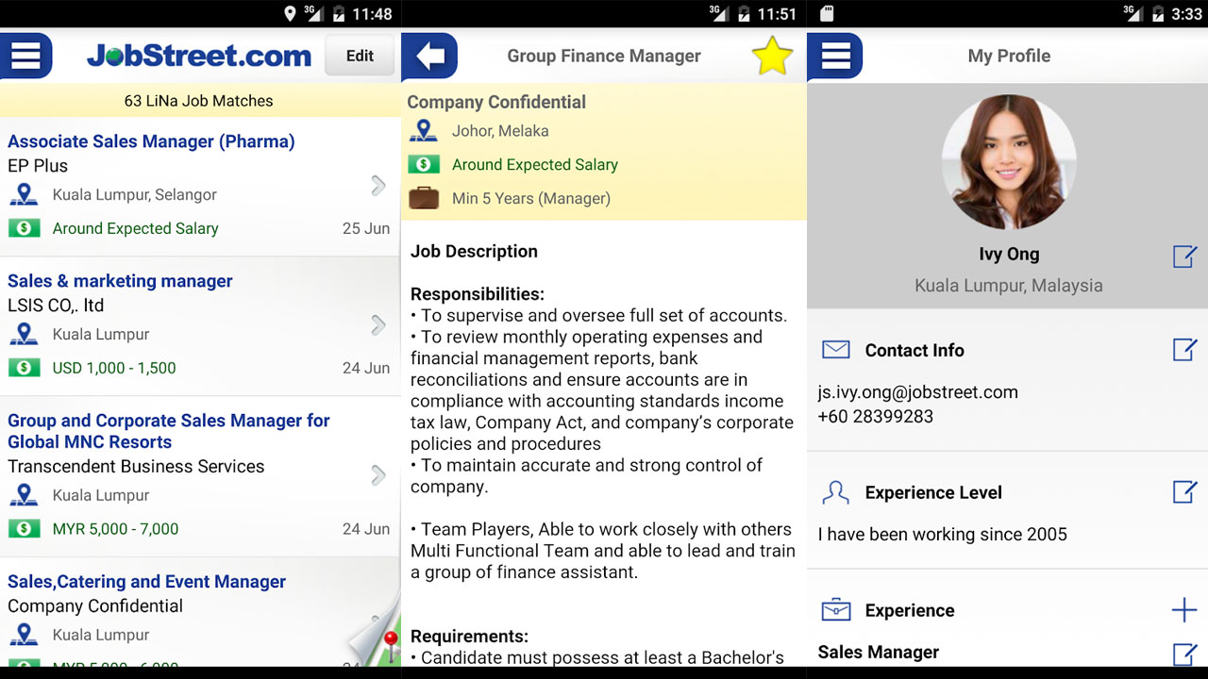The width and height of the screenshot is (1208, 679).
Task: Expand chevron for LSIS CO,. ltd job
Action: tap(378, 325)
